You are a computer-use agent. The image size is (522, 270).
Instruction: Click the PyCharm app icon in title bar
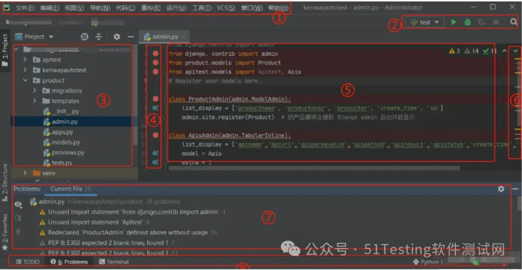coord(6,7)
